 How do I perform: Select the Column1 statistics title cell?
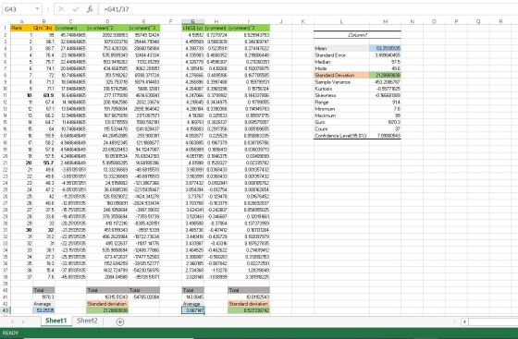point(357,35)
